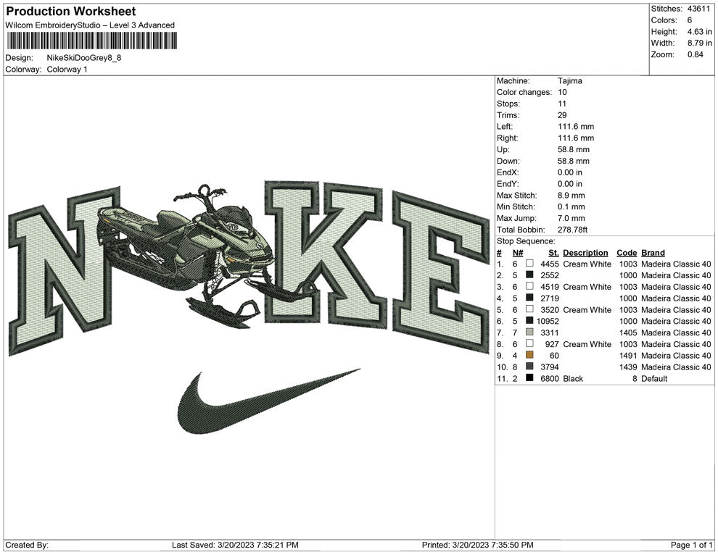
Task: Select the Zoom value '0.84'
Action: [695, 54]
